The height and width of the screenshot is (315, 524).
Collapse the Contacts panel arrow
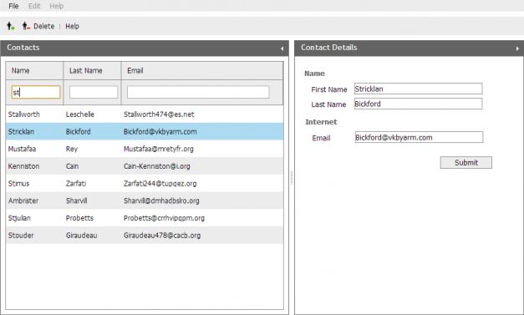(282, 48)
